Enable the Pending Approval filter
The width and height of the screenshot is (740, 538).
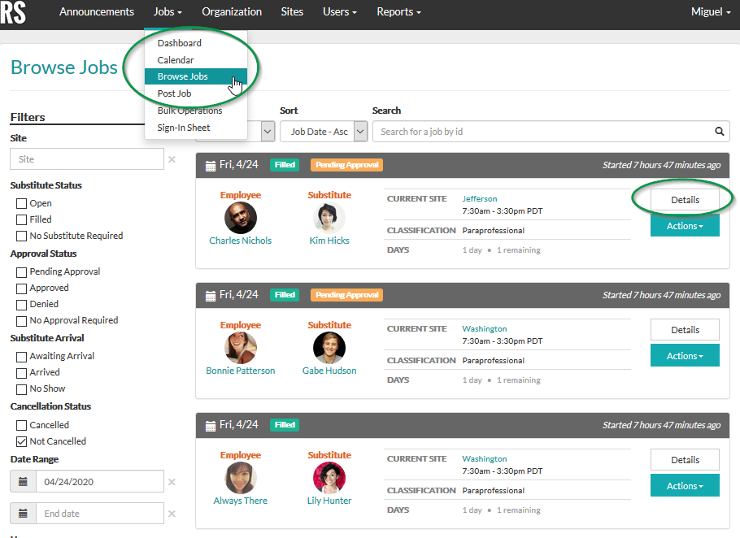point(20,271)
